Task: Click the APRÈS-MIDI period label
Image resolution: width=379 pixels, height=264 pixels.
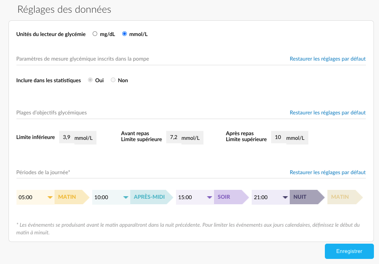Action: pyautogui.click(x=151, y=197)
